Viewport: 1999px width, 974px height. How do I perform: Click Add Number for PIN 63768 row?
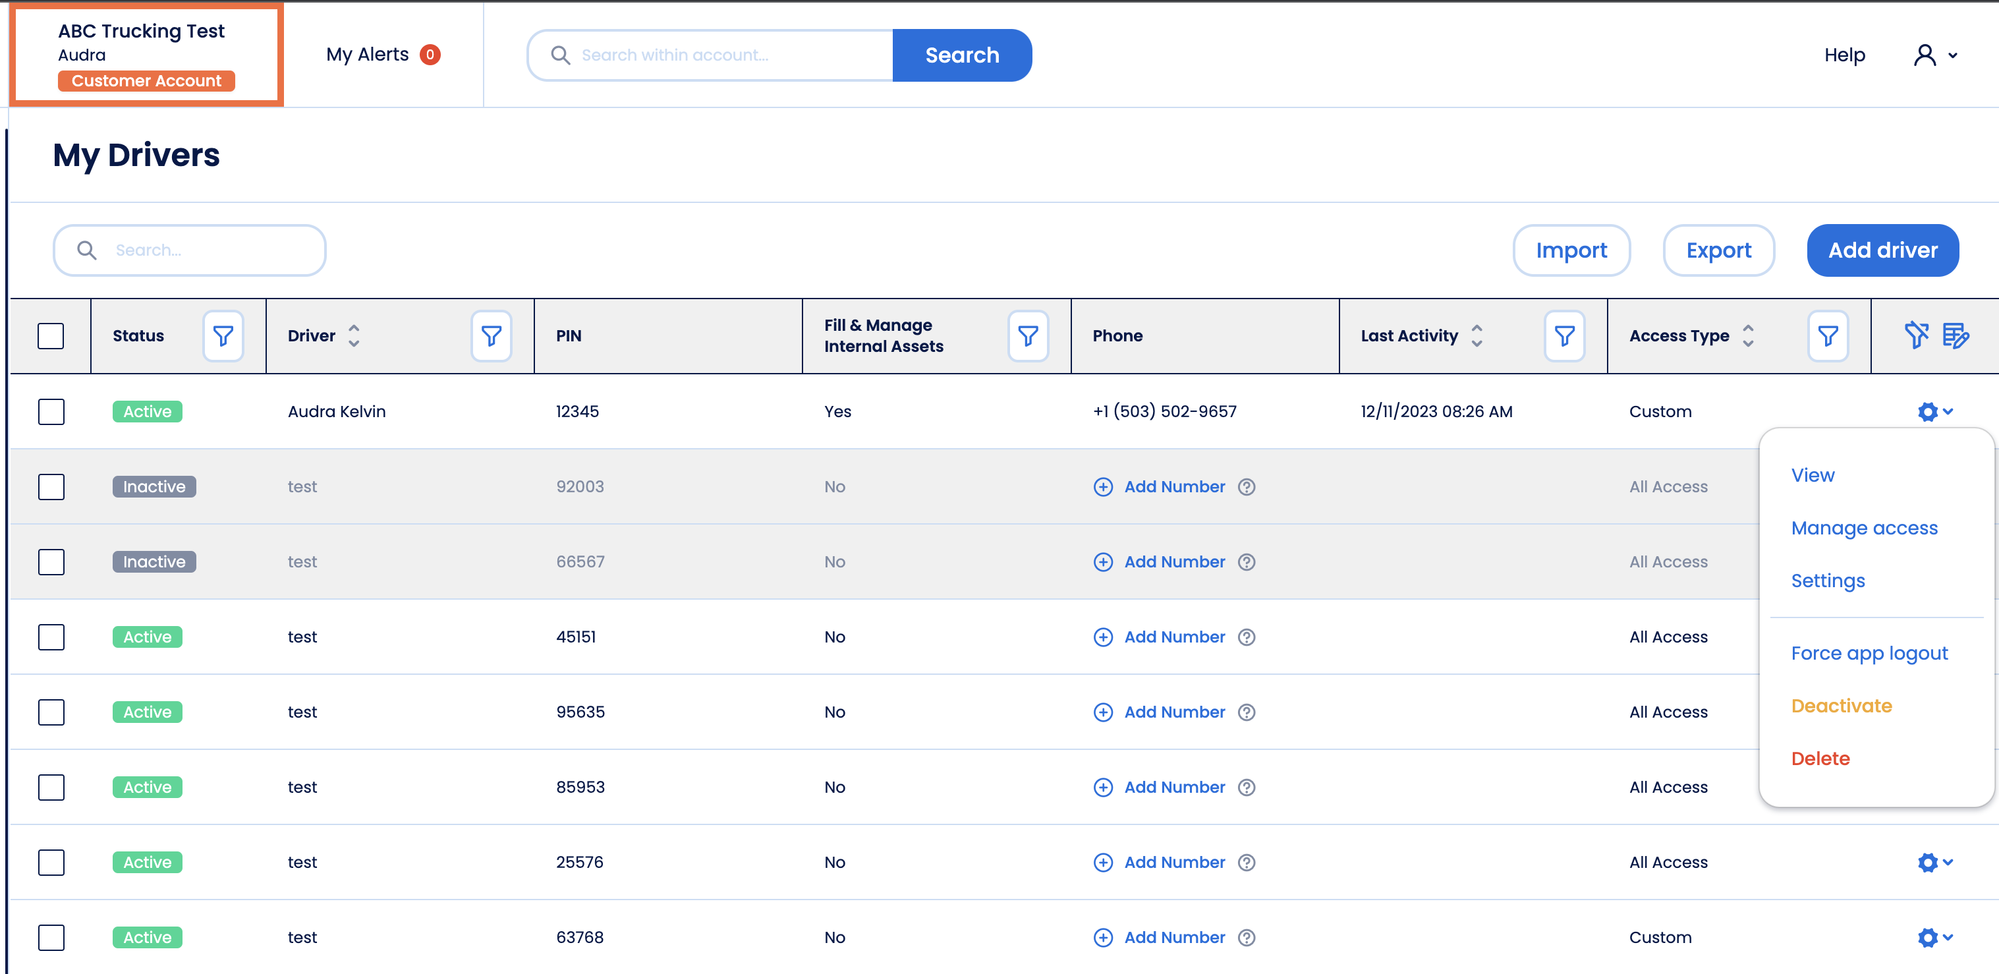click(x=1174, y=938)
